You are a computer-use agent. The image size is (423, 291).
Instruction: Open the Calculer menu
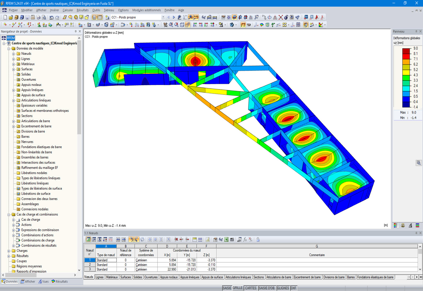pos(68,10)
